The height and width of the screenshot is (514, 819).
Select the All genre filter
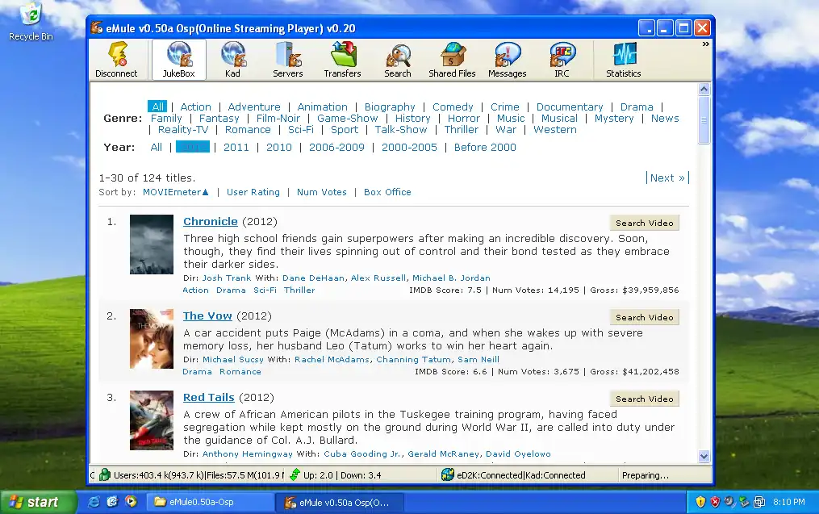(157, 107)
